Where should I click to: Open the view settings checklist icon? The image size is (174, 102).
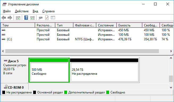click(53, 18)
